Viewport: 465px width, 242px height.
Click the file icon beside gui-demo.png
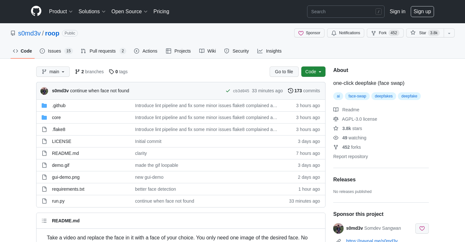[x=44, y=177]
